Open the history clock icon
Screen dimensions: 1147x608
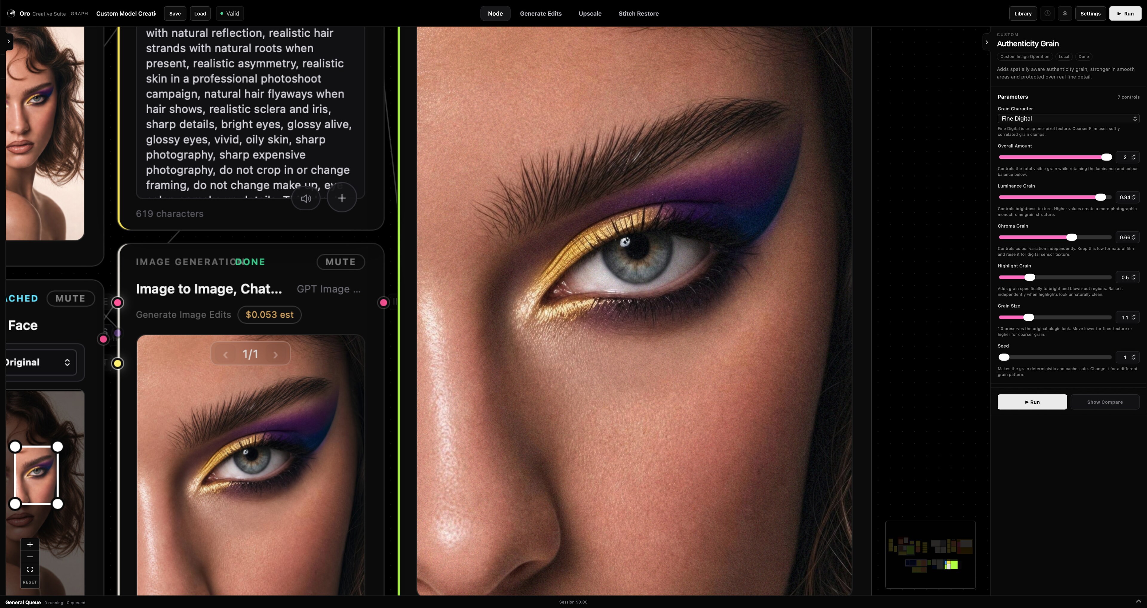pyautogui.click(x=1047, y=13)
